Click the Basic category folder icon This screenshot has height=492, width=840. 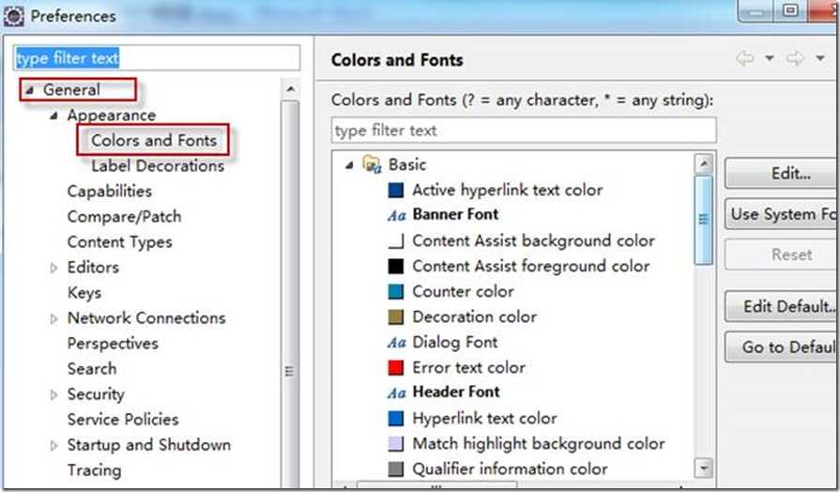pyautogui.click(x=372, y=164)
